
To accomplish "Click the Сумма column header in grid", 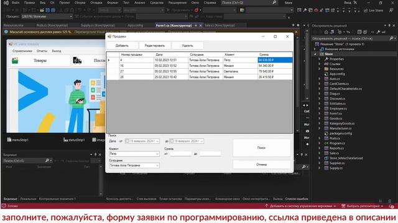I will coord(275,55).
